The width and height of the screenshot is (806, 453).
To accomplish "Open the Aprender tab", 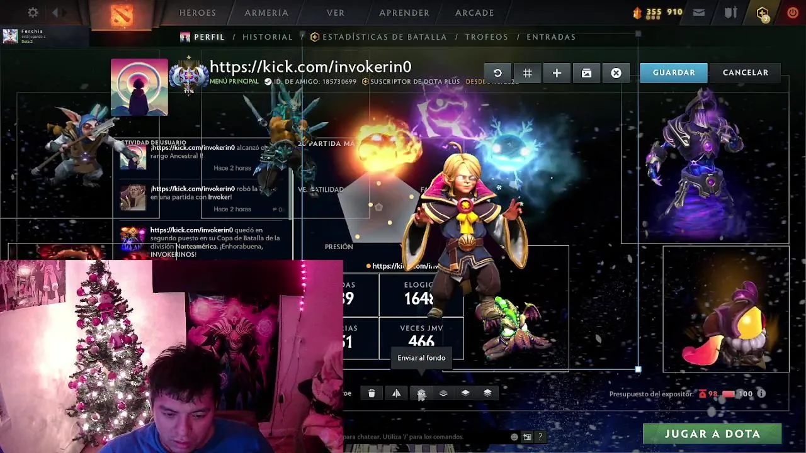I will pyautogui.click(x=404, y=13).
